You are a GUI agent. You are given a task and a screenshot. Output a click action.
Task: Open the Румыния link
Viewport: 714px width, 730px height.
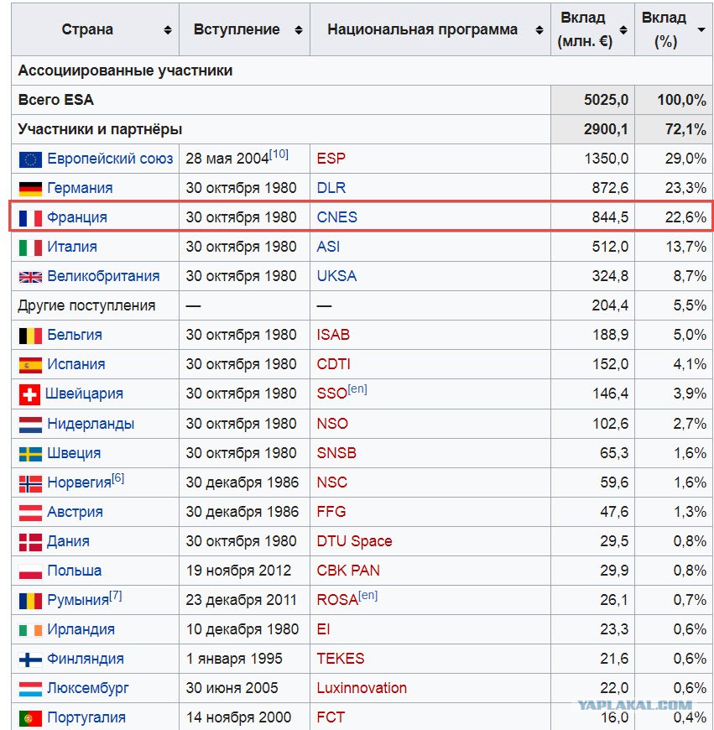click(x=78, y=601)
